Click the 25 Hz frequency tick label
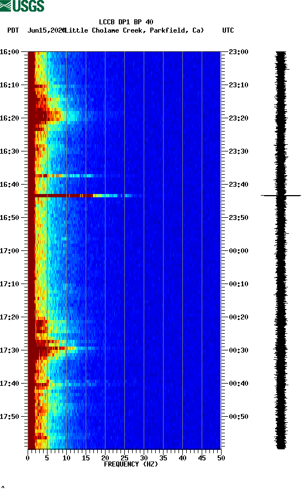Viewport: 305px width, 493px height. point(124,458)
